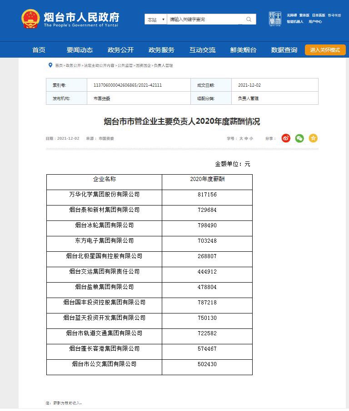Click the search magnifier icon

point(249,19)
